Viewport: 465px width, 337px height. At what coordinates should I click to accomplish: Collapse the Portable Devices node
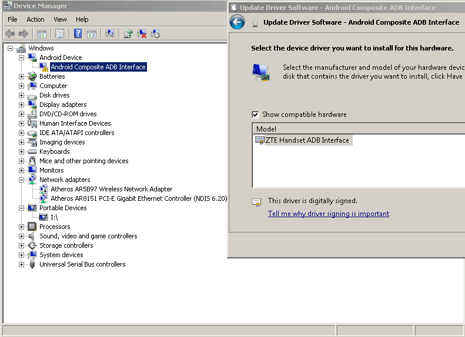coord(21,208)
